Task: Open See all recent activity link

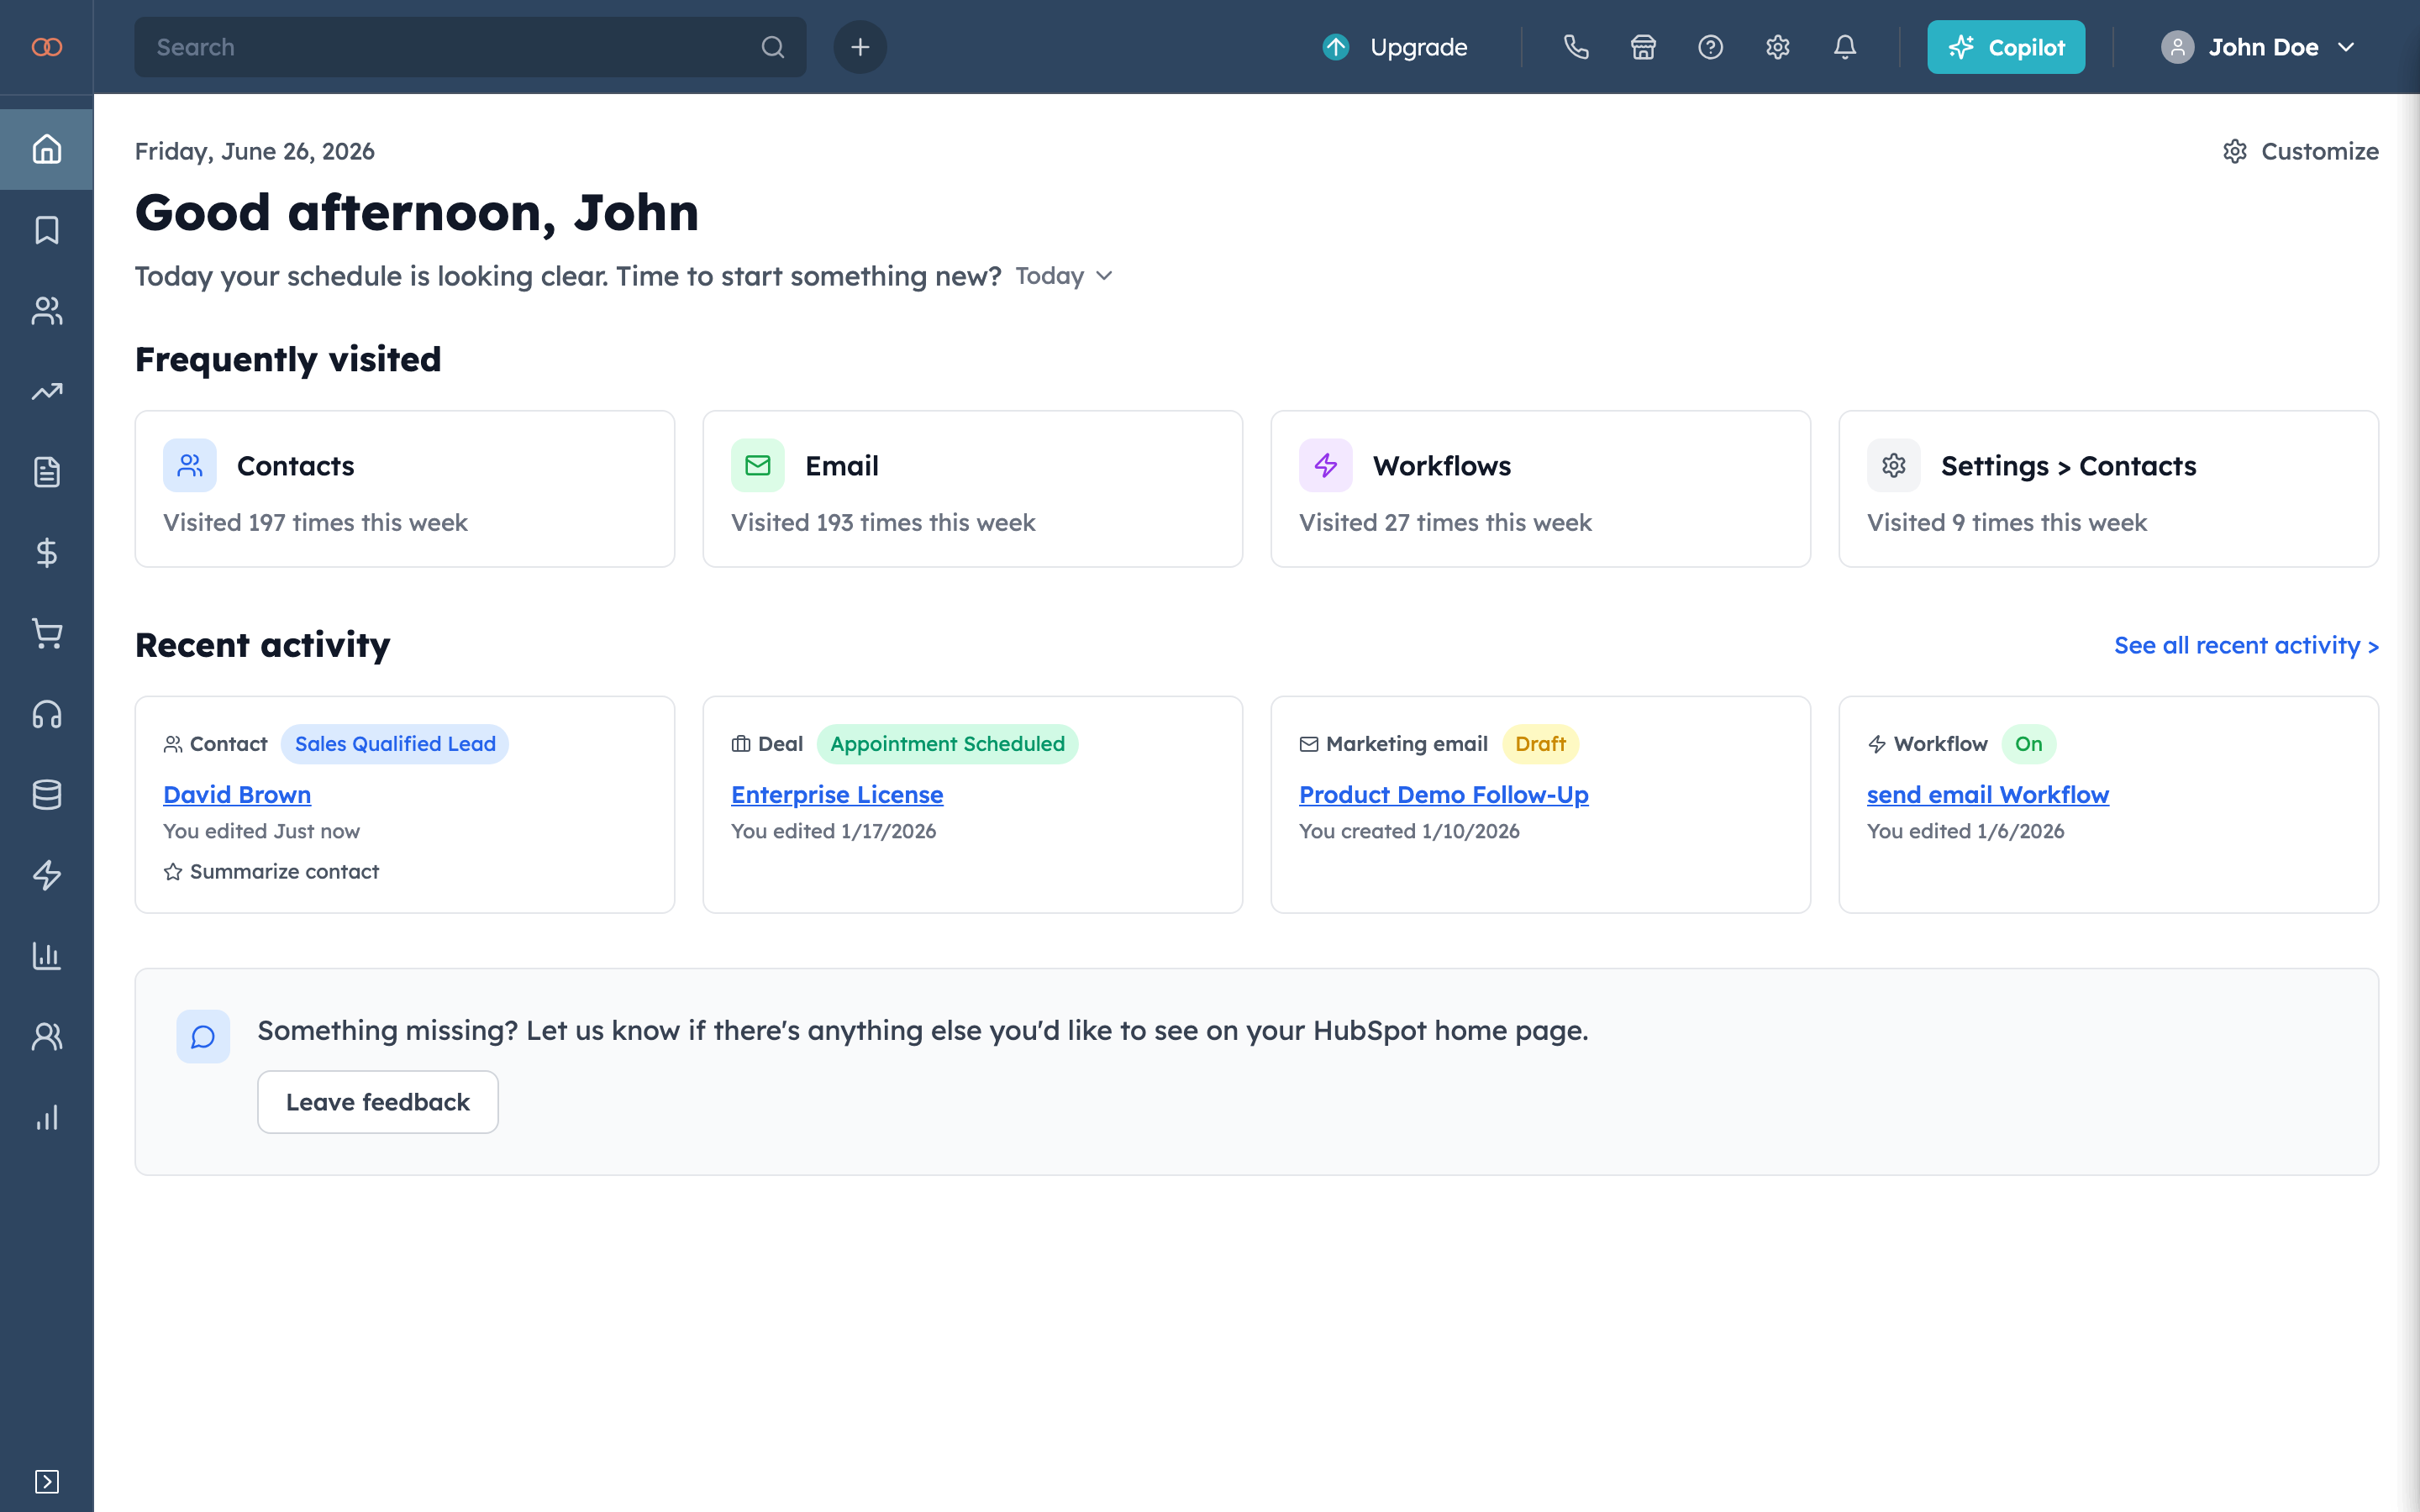Action: pos(2246,646)
